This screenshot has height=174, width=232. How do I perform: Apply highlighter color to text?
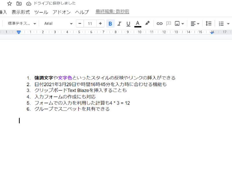[x=147, y=23]
